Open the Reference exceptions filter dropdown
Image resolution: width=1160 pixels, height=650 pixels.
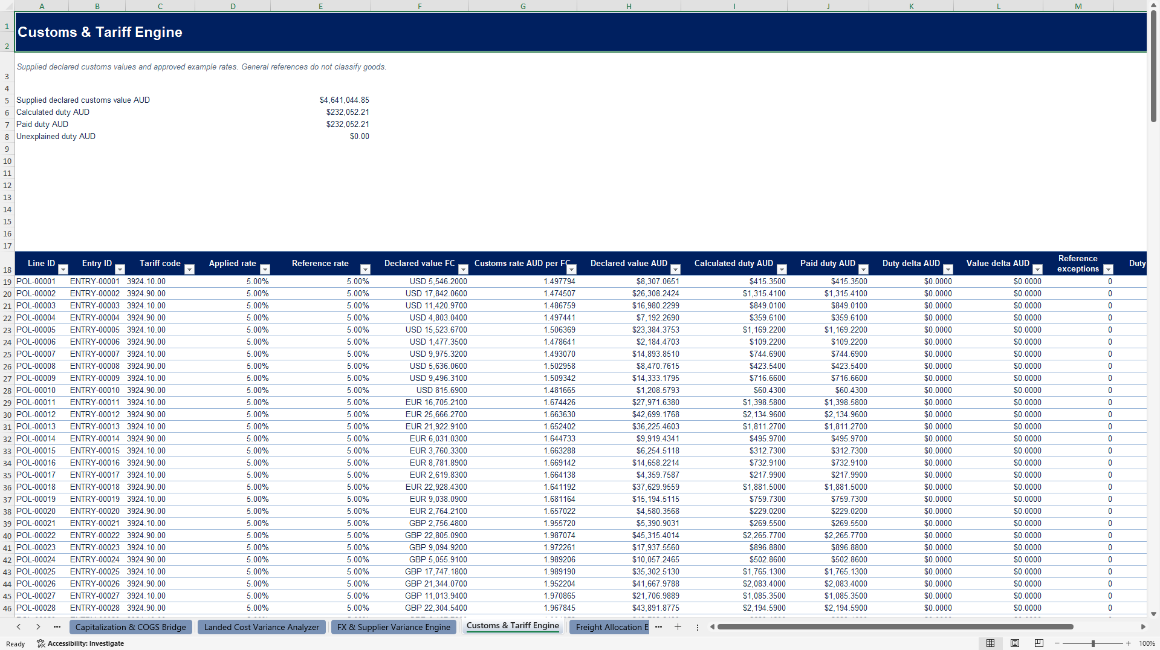point(1108,270)
